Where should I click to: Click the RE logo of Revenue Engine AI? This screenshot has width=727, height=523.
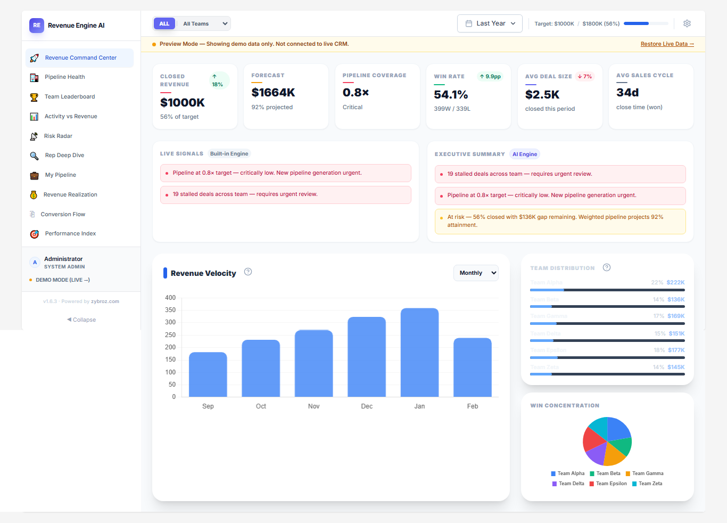[36, 25]
